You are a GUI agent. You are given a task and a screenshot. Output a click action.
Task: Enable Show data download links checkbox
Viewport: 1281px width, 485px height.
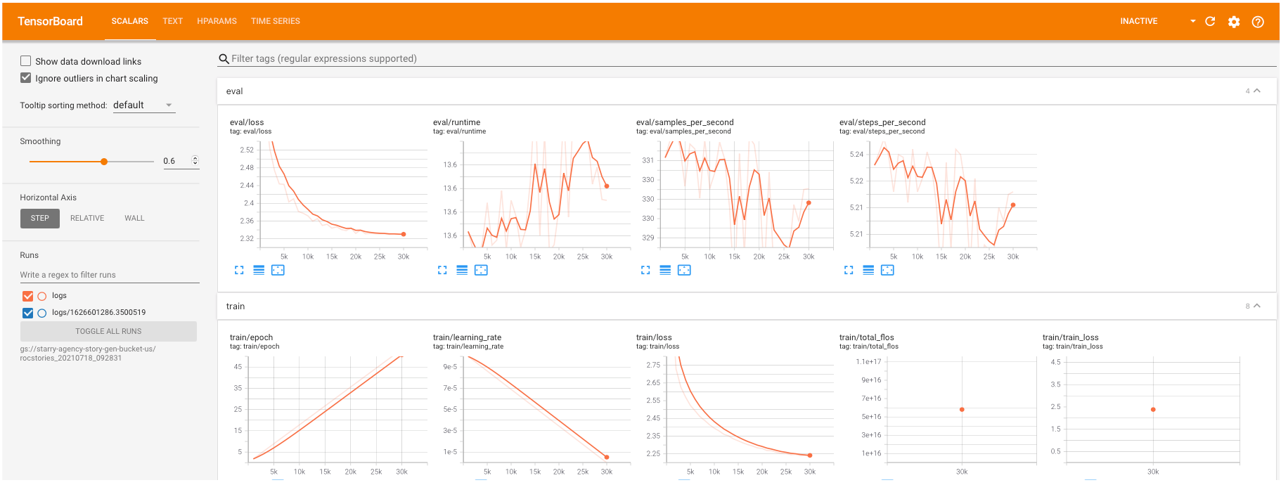(26, 61)
